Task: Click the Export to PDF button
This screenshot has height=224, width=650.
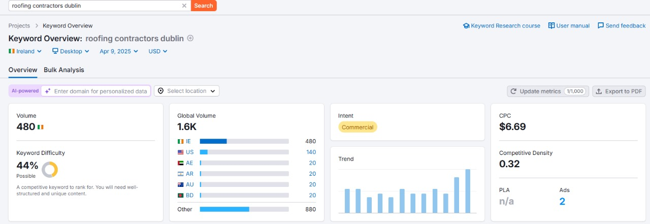Action: click(619, 91)
